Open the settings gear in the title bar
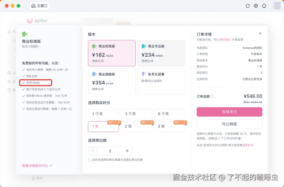Image resolution: width=284 pixels, height=187 pixels. tap(256, 6)
